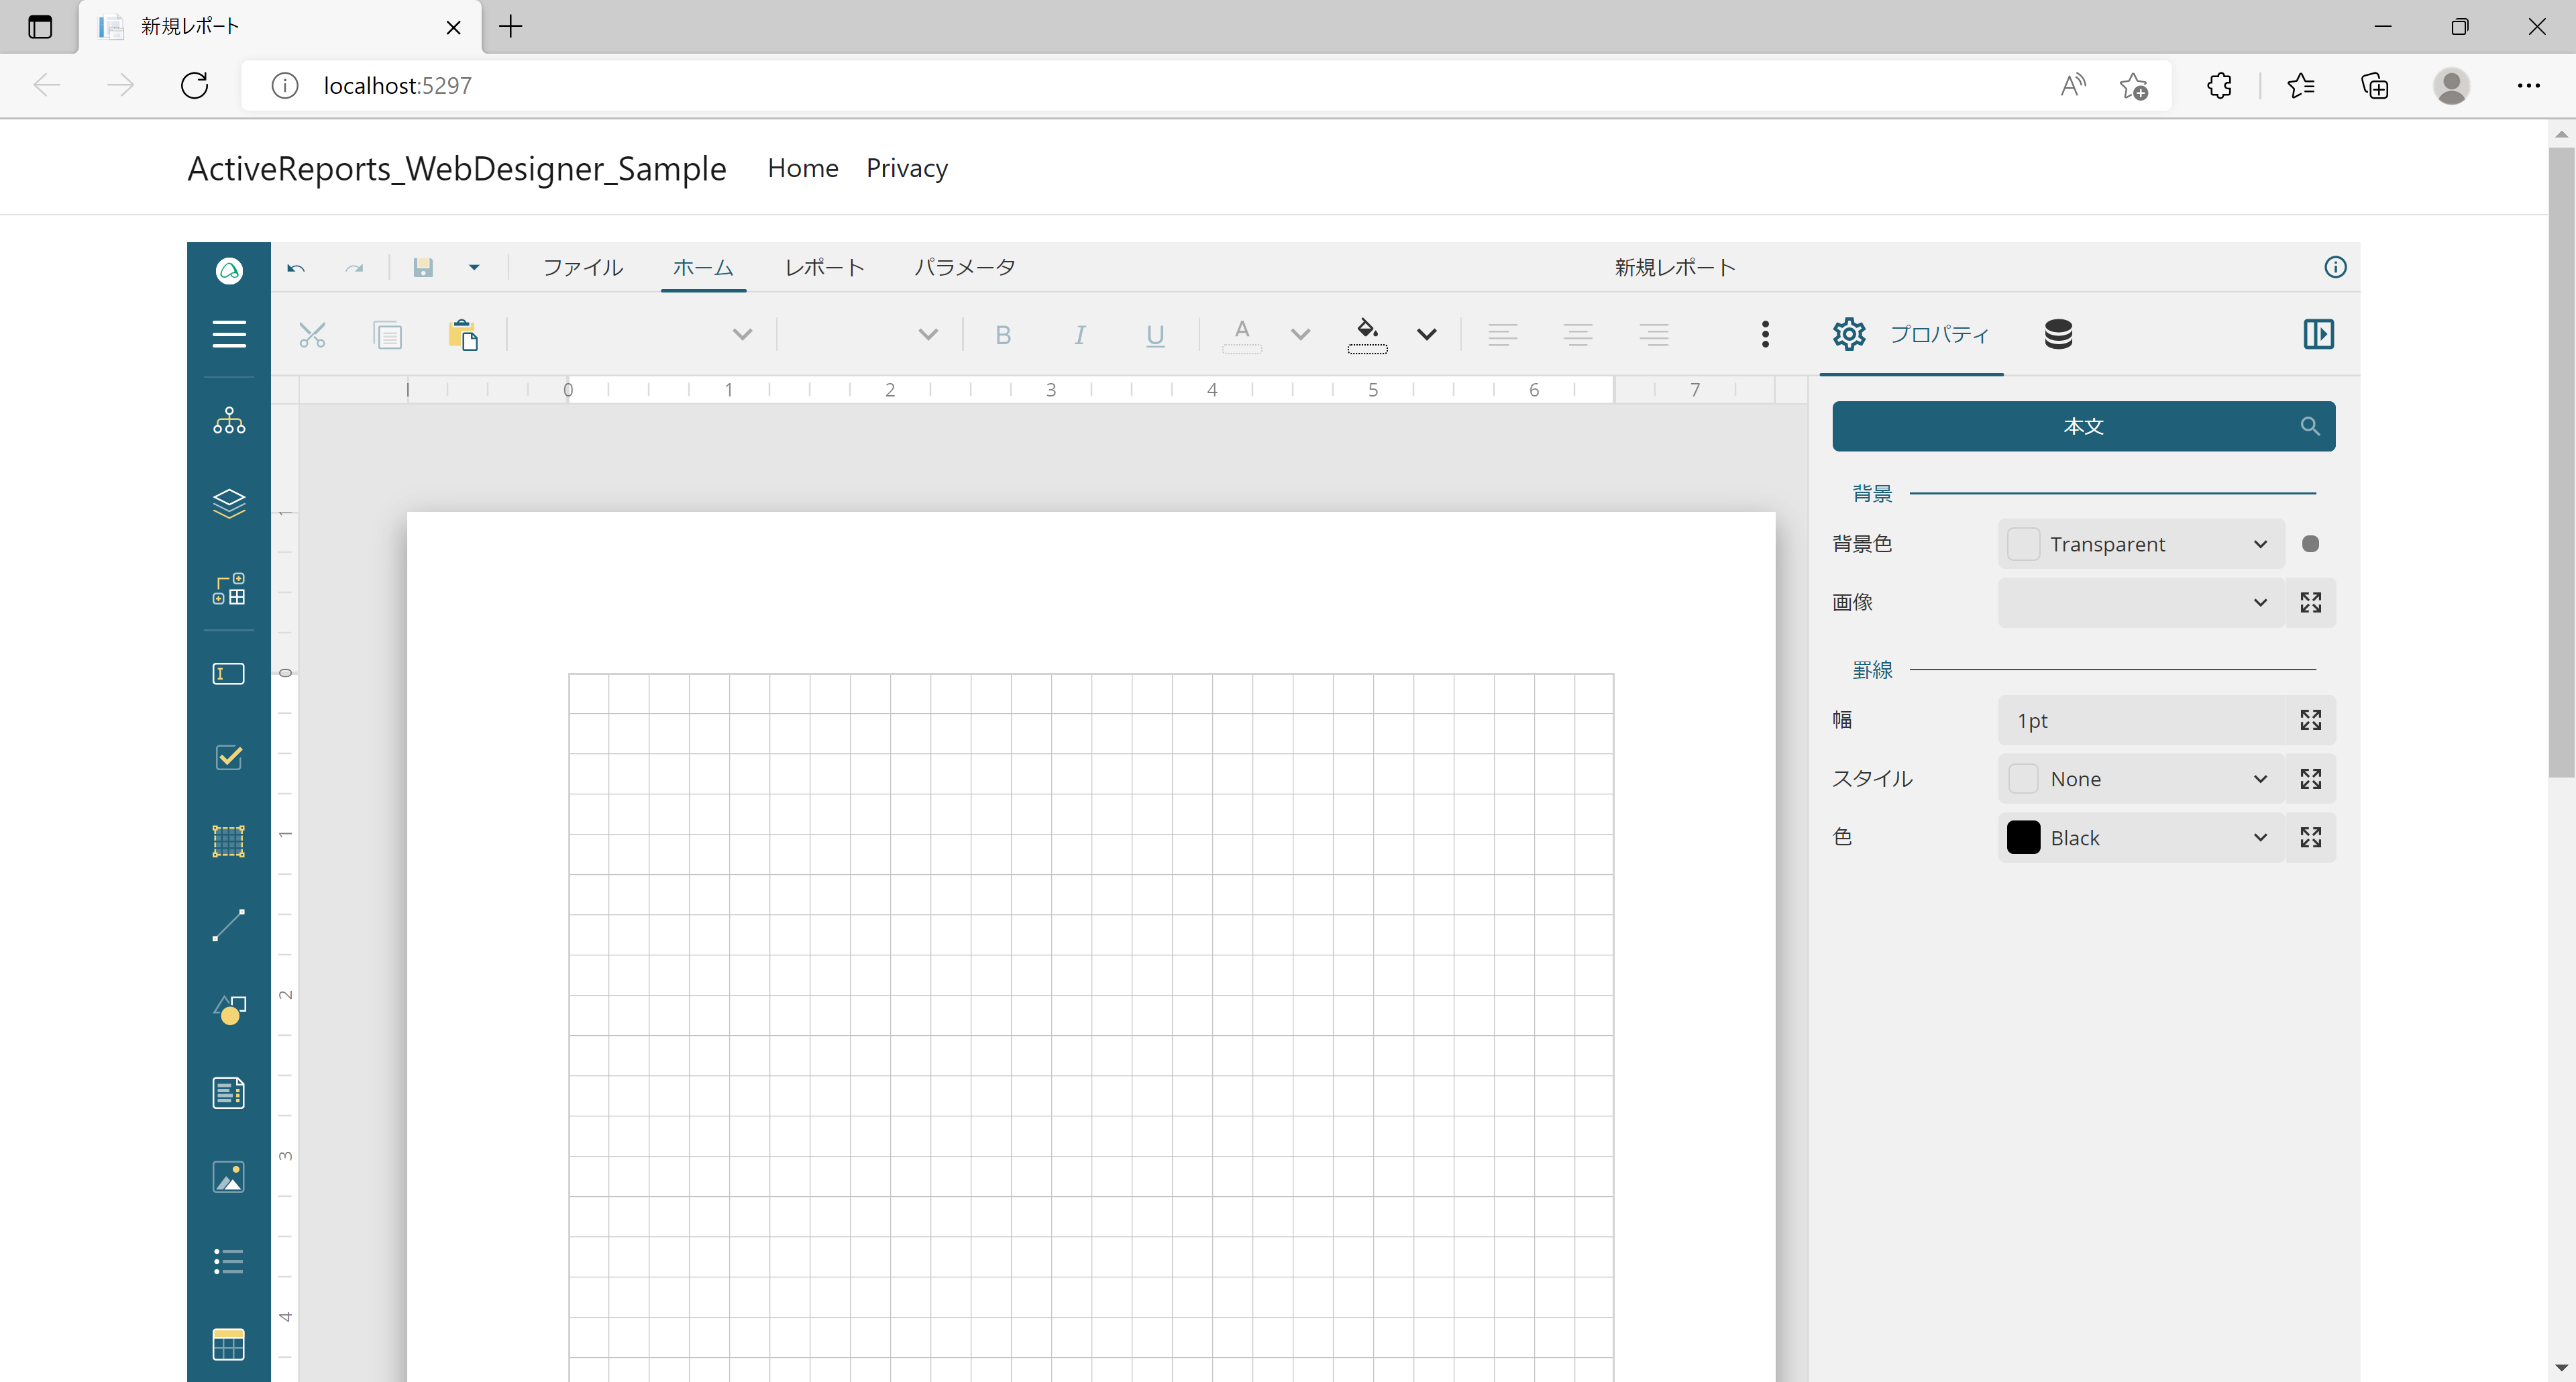Click the Copy icon in the ribbon
This screenshot has width=2576, height=1382.
point(387,334)
